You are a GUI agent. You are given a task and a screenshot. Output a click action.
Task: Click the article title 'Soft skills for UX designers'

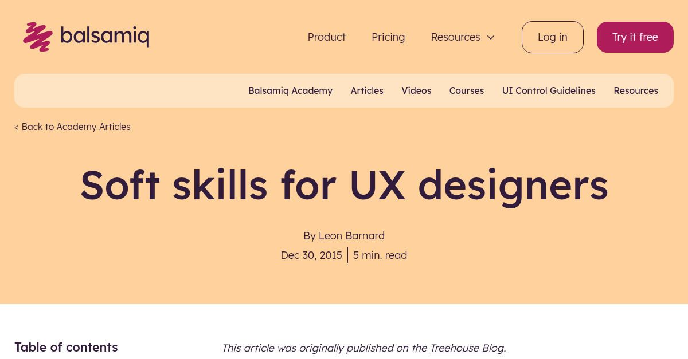coord(344,185)
